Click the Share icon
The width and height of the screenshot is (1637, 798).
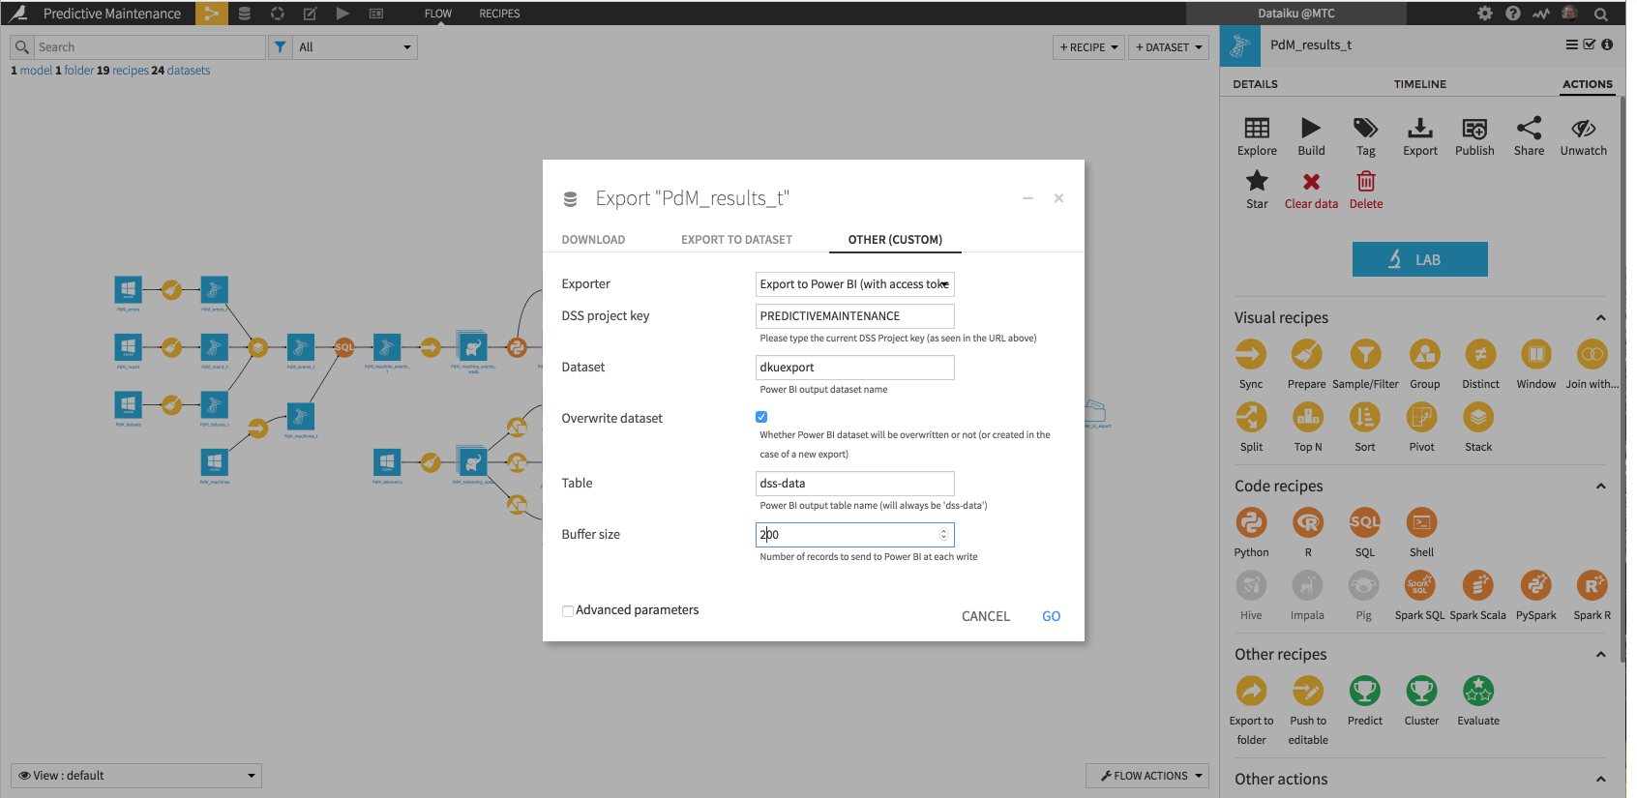pos(1529,128)
